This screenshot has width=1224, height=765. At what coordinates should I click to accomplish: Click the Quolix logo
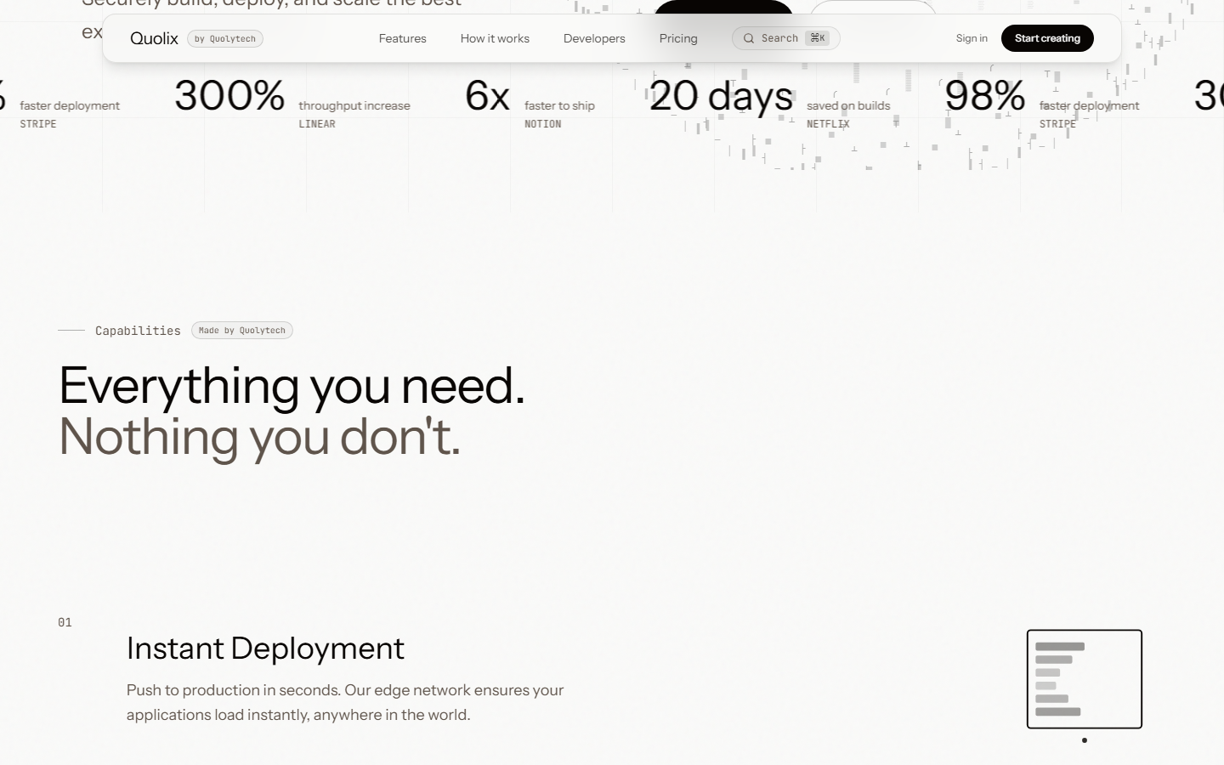tap(154, 38)
